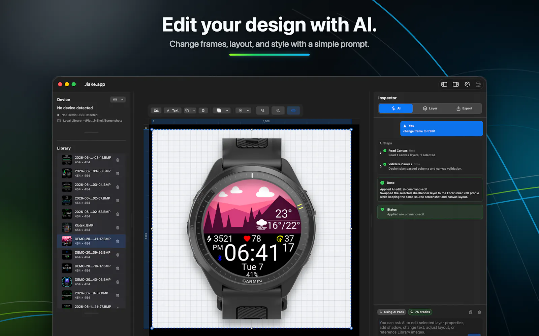The image size is (539, 336).
Task: Open the Device options dropdown
Action: coord(118,100)
